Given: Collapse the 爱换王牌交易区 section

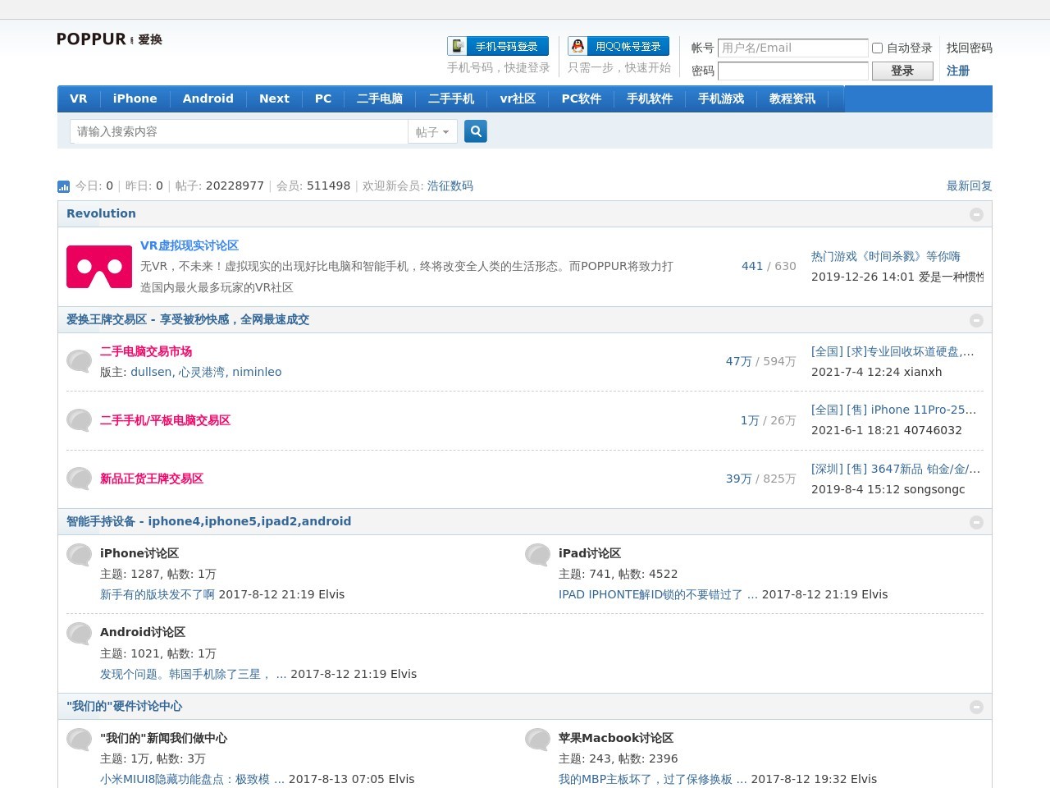Looking at the screenshot, I should click(976, 320).
